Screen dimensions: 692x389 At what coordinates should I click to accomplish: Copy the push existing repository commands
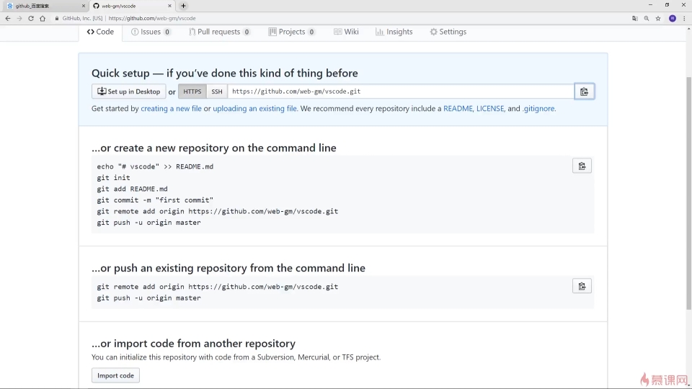(582, 286)
